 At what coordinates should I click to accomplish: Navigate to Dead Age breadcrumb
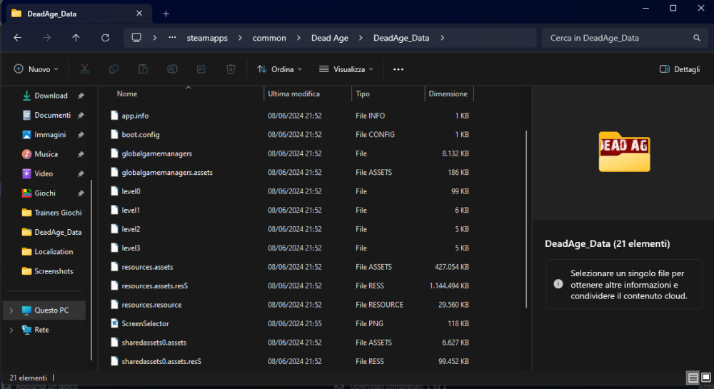point(330,38)
